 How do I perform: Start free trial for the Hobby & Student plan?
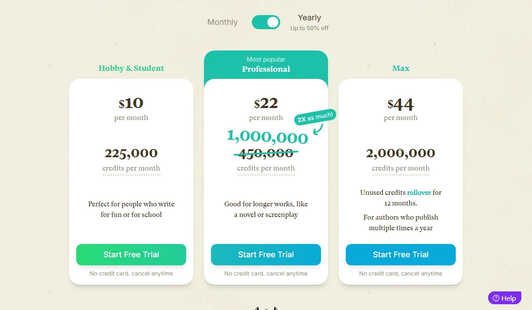pos(131,255)
